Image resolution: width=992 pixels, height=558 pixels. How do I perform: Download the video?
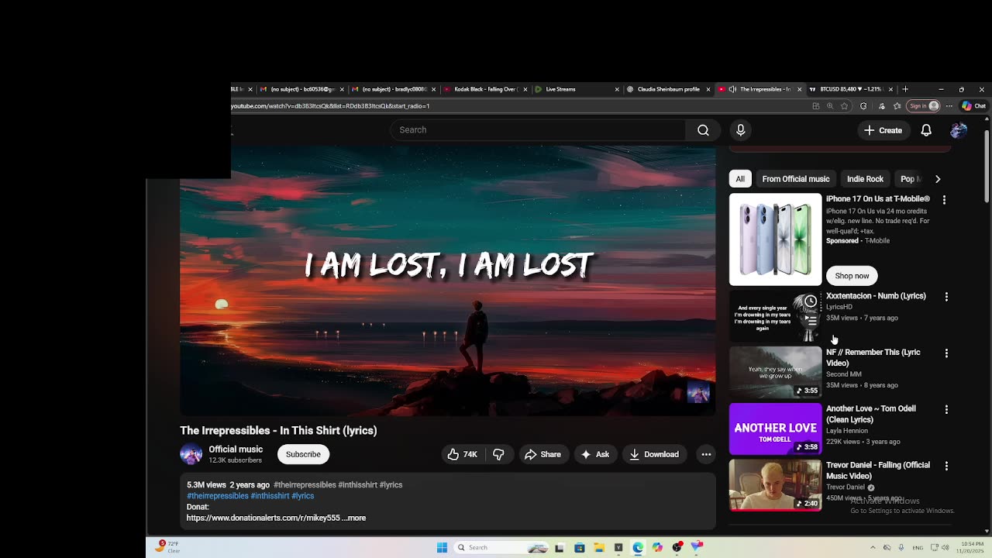pos(654,454)
